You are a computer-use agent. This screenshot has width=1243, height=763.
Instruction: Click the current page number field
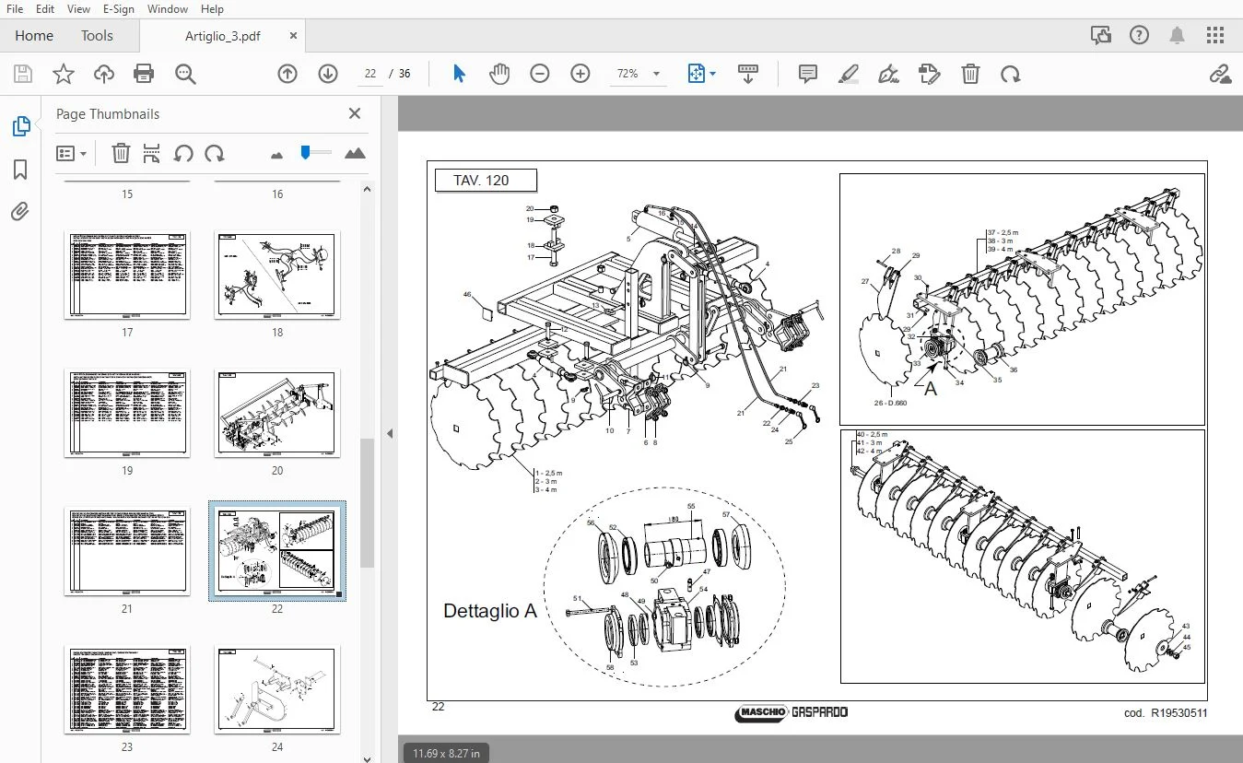370,74
